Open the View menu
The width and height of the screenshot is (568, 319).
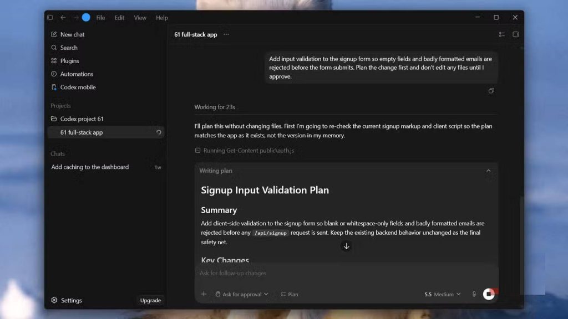point(140,18)
